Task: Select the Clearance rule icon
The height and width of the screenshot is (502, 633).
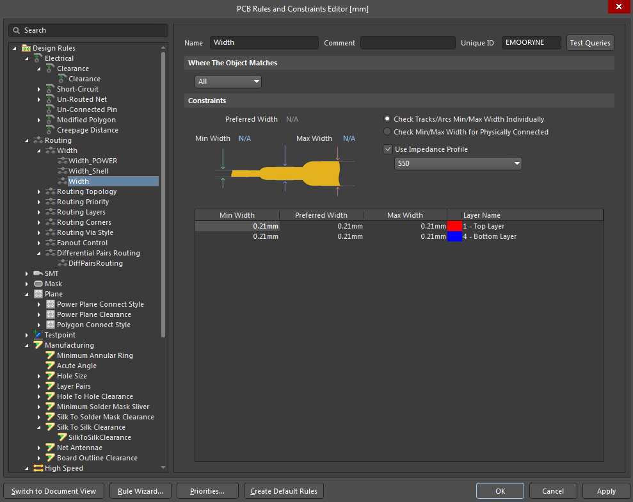Action: point(62,79)
